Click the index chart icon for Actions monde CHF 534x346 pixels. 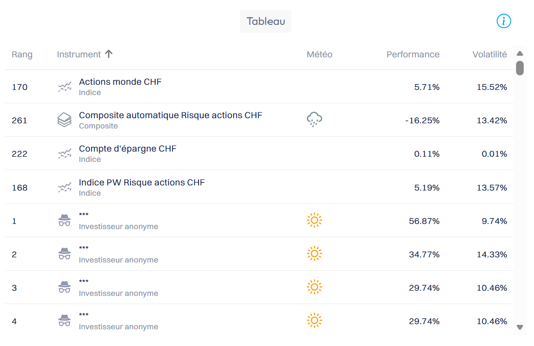click(x=65, y=87)
